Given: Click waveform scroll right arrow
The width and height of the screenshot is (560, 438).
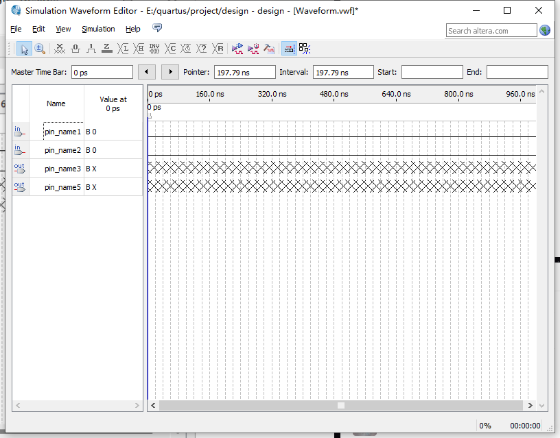Looking at the screenshot, I should click(x=530, y=406).
